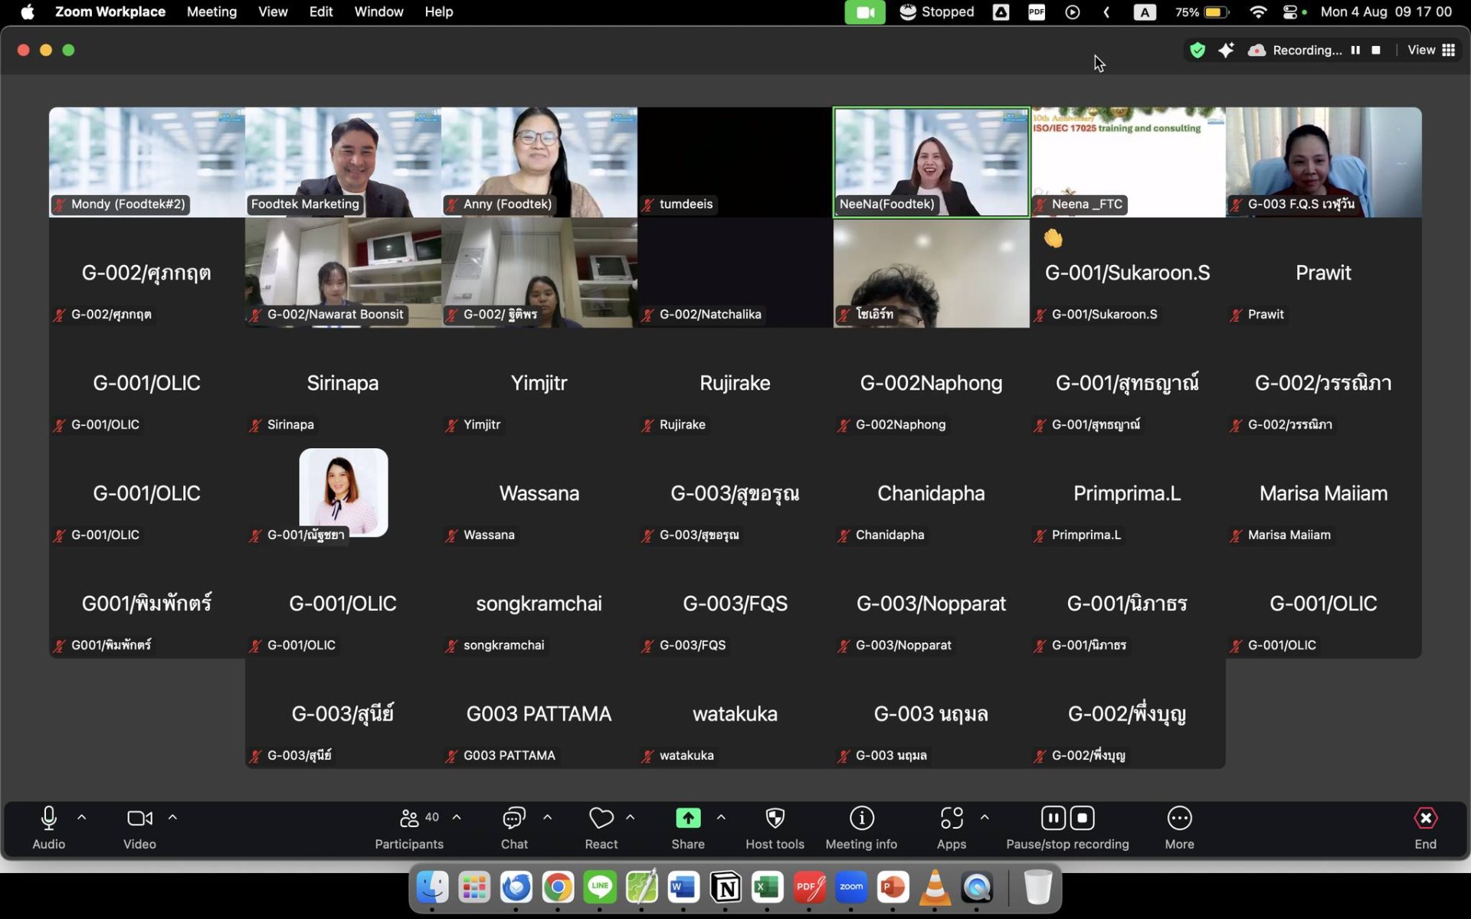Open the AI Companion sparkle icon
Viewport: 1471px width, 919px height.
(x=1226, y=50)
